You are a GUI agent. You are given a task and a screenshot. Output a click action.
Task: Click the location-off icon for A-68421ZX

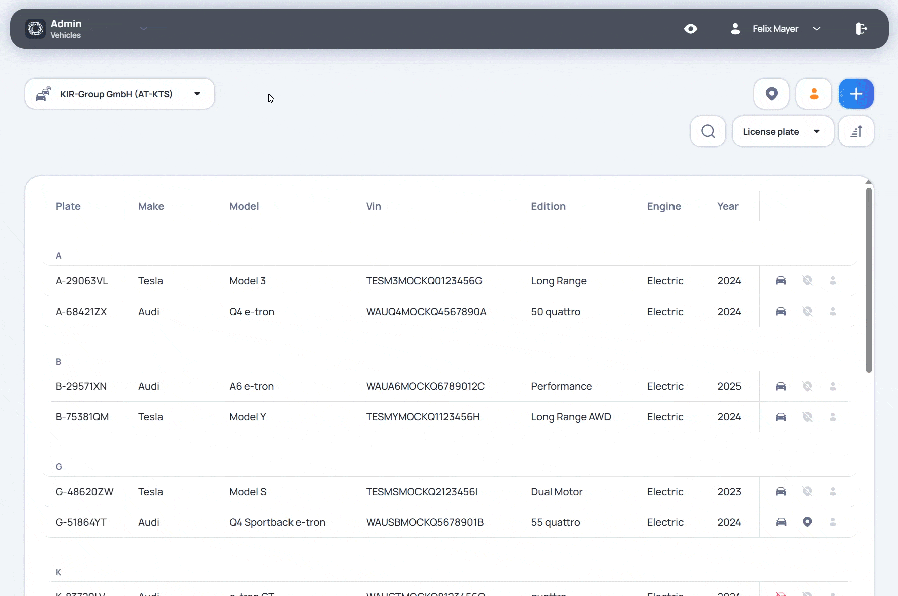[807, 311]
